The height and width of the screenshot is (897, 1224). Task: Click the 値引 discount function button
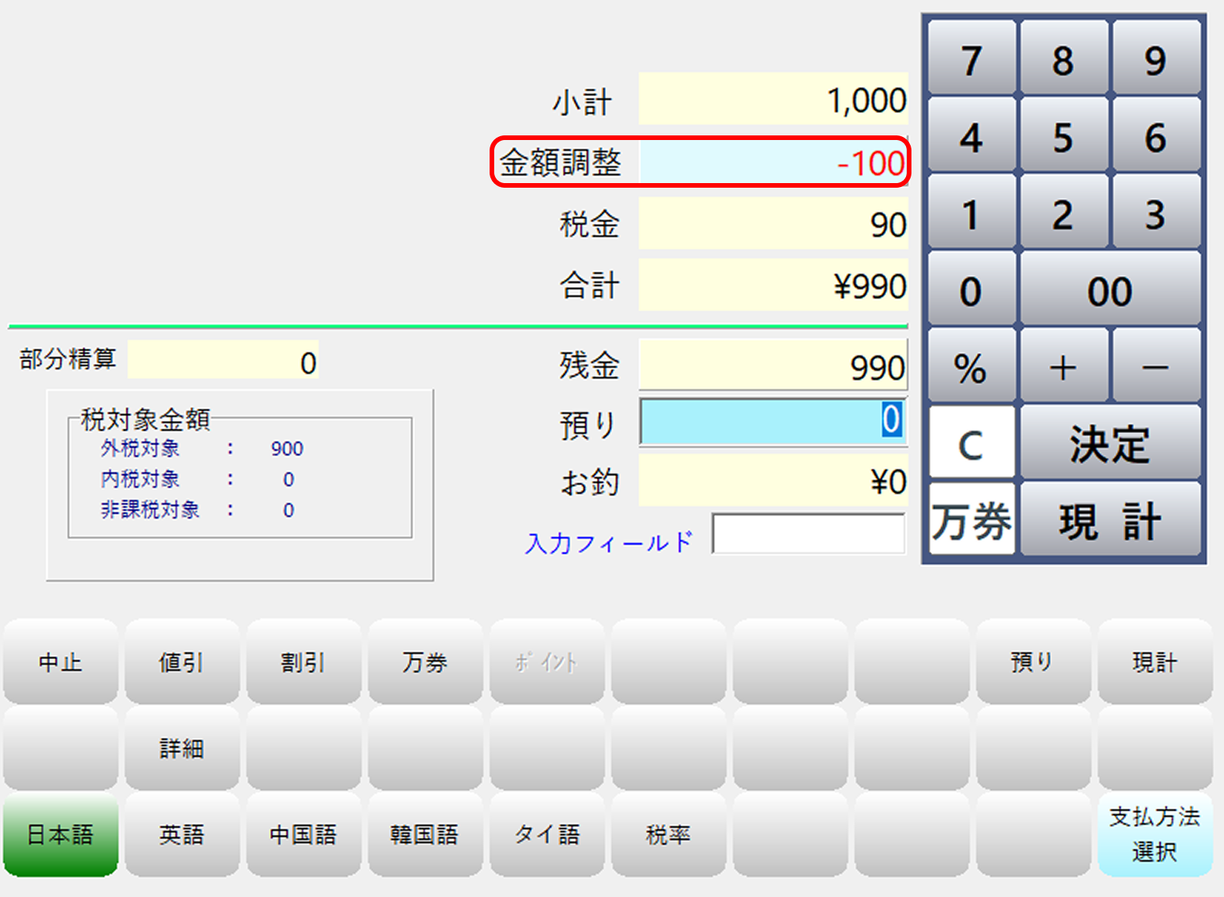pyautogui.click(x=182, y=662)
